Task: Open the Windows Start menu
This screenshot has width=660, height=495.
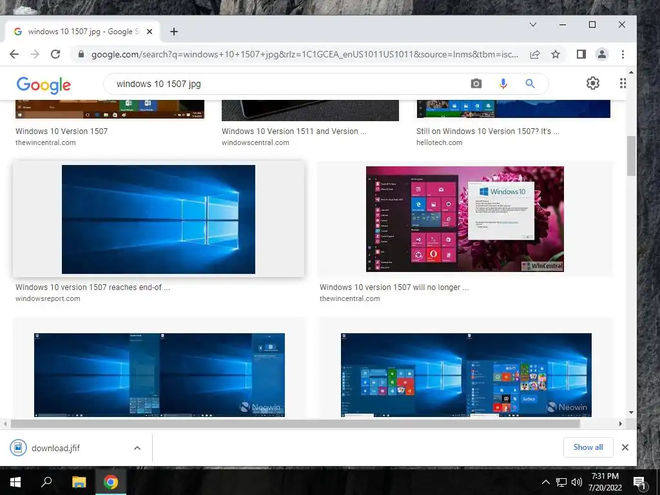Action: (15, 482)
